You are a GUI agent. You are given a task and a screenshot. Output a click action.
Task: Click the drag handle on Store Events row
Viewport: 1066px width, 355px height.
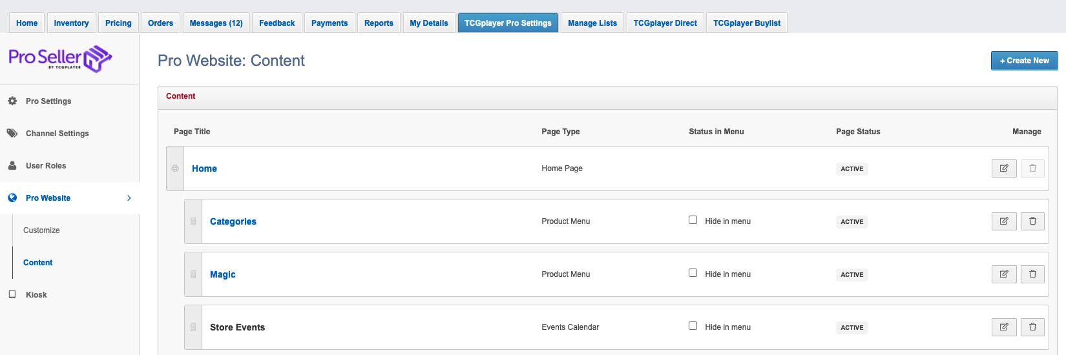point(193,327)
